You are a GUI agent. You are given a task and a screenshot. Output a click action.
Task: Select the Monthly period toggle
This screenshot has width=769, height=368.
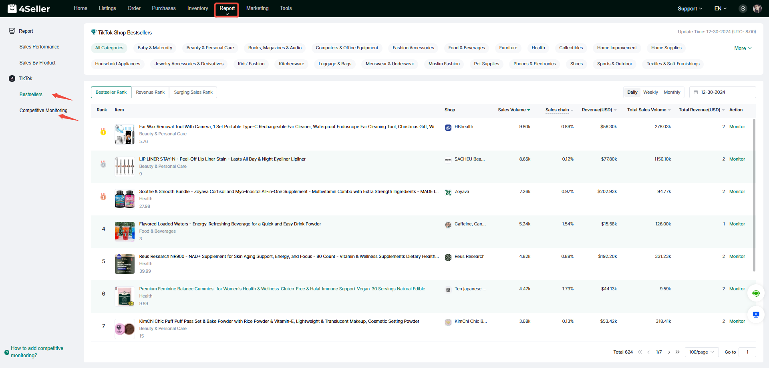click(672, 92)
